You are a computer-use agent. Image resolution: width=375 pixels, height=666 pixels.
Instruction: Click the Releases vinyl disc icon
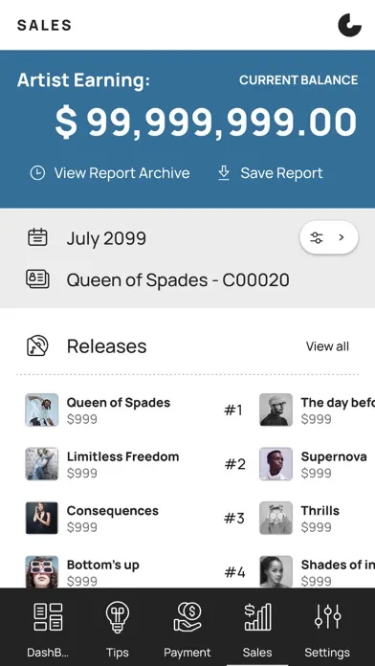(x=37, y=345)
